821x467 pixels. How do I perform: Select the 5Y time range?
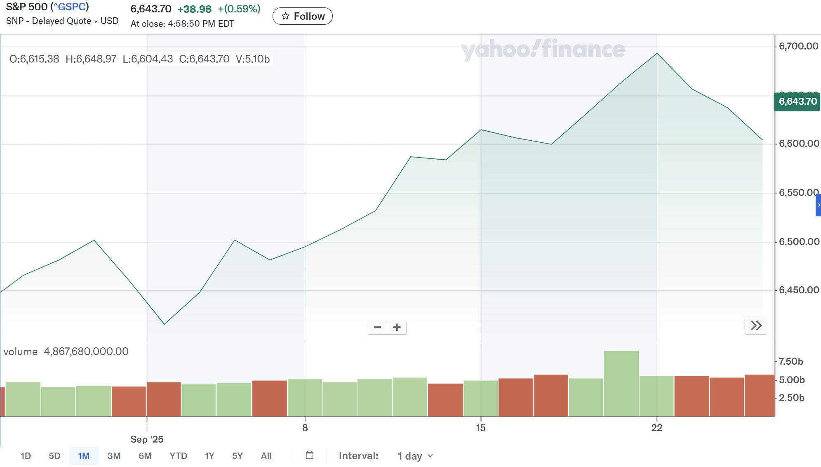[237, 456]
